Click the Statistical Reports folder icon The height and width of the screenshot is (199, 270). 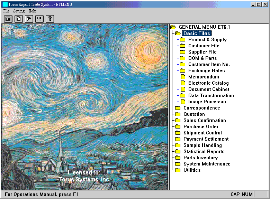178,152
